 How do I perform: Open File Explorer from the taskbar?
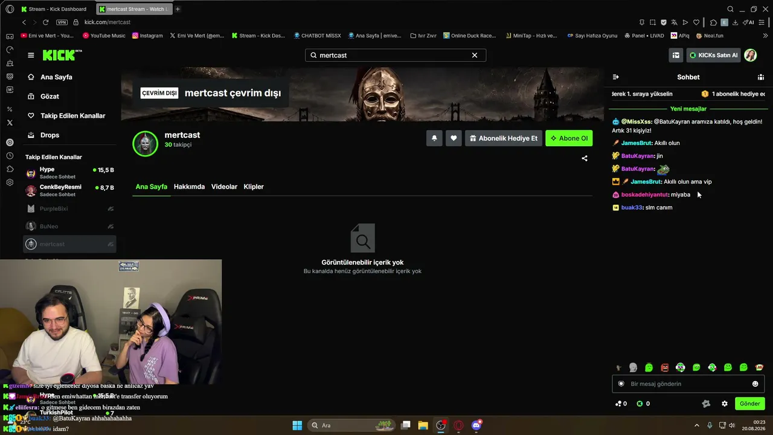(x=423, y=425)
